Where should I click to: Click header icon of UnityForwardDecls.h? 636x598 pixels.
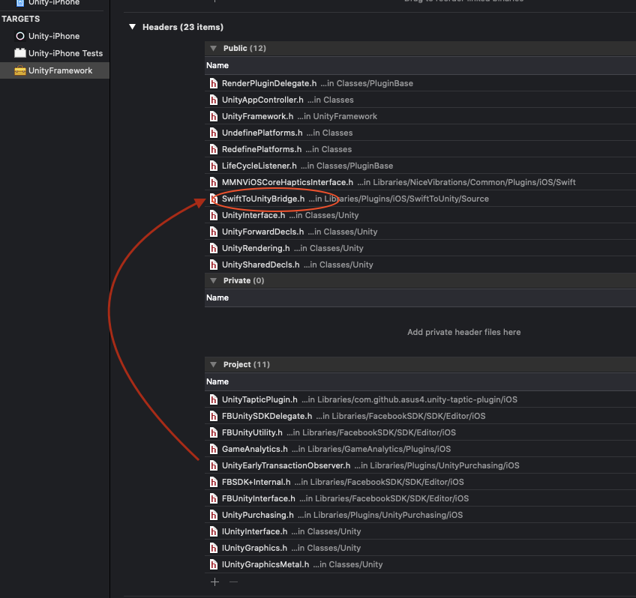[213, 232]
